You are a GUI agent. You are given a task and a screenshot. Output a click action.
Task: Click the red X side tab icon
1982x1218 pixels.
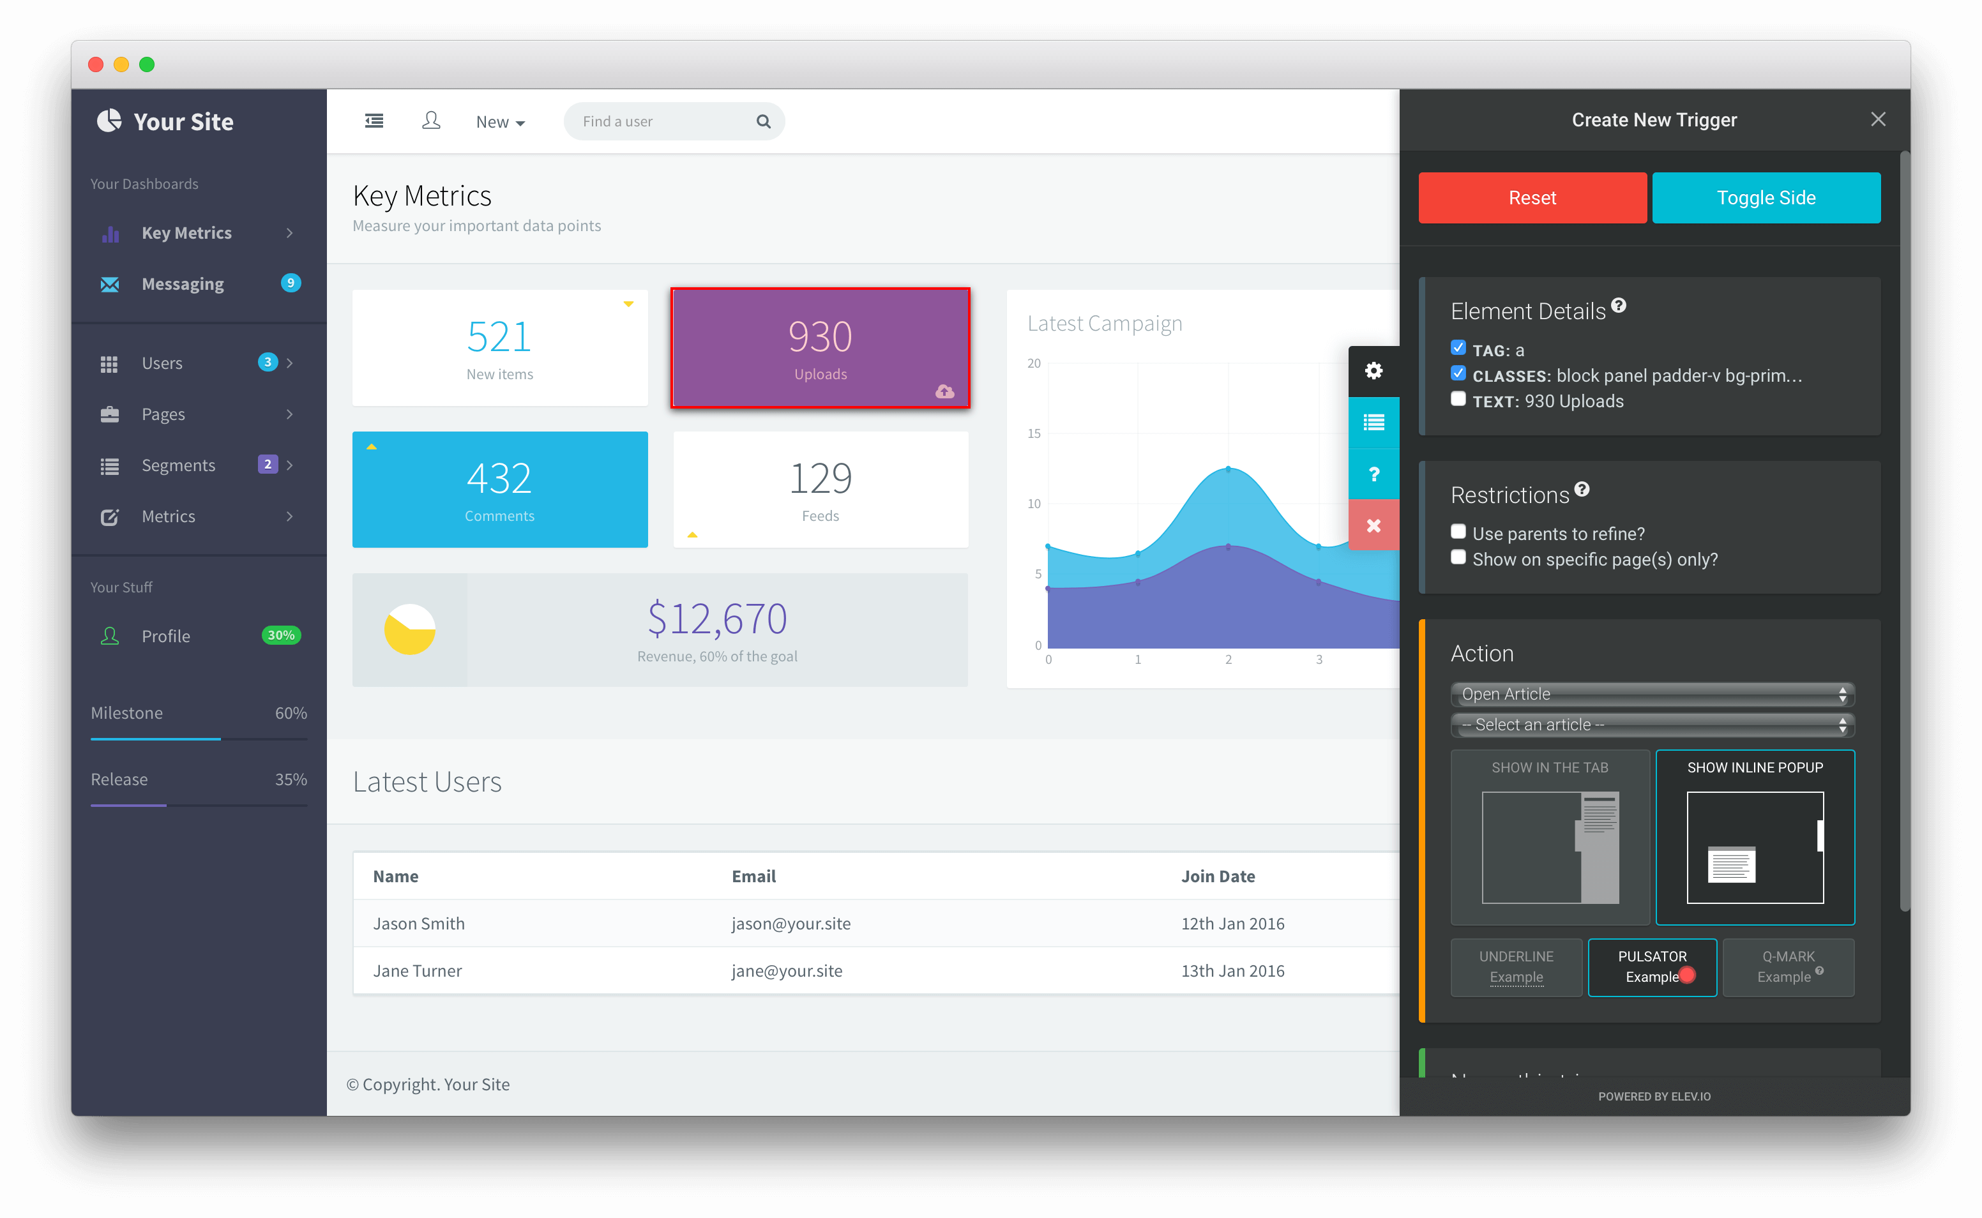(1373, 525)
